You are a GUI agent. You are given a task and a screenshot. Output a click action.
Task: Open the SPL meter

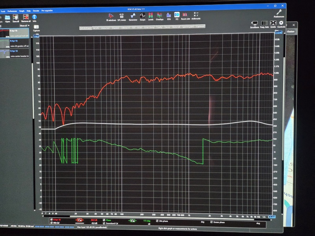(x=122, y=17)
